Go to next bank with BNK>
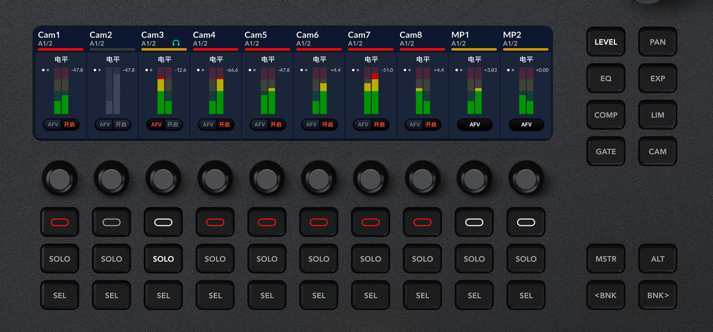 (x=658, y=295)
